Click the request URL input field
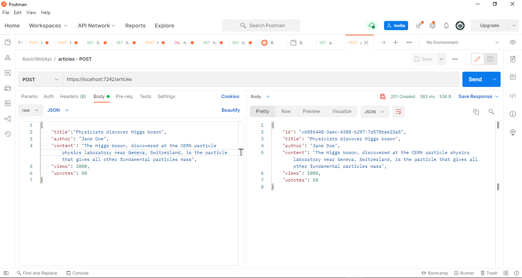Screen dimensions: 522x278 click(261, 79)
